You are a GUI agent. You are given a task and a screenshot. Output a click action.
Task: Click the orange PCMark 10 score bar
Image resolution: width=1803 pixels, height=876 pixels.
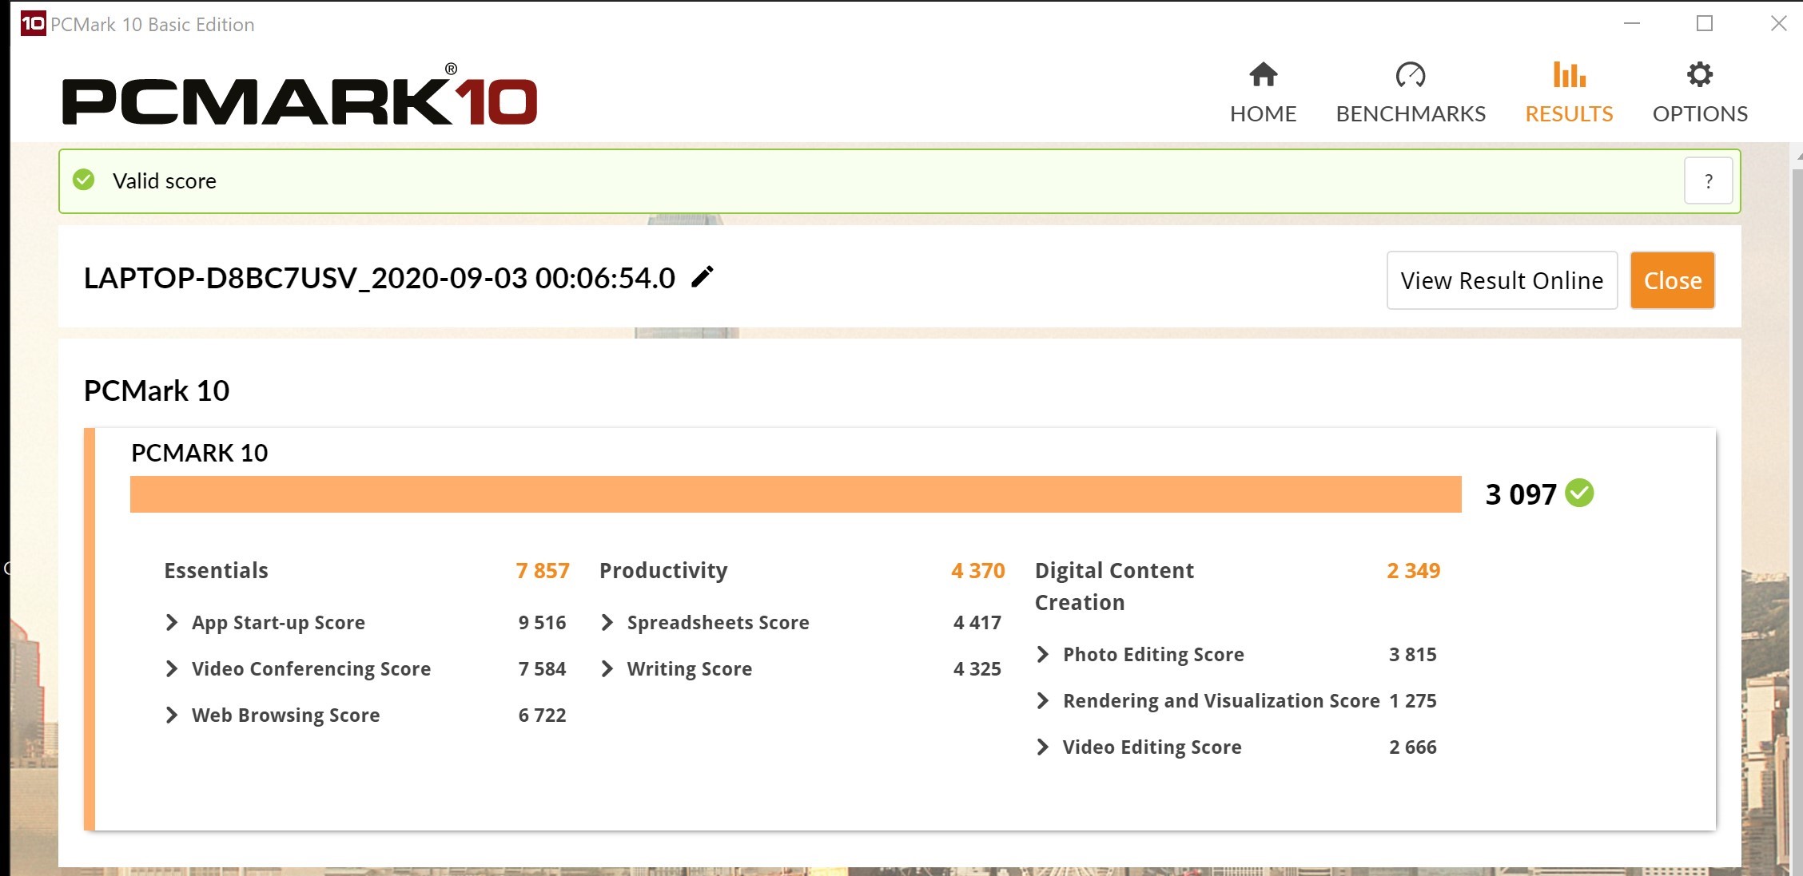(x=795, y=494)
